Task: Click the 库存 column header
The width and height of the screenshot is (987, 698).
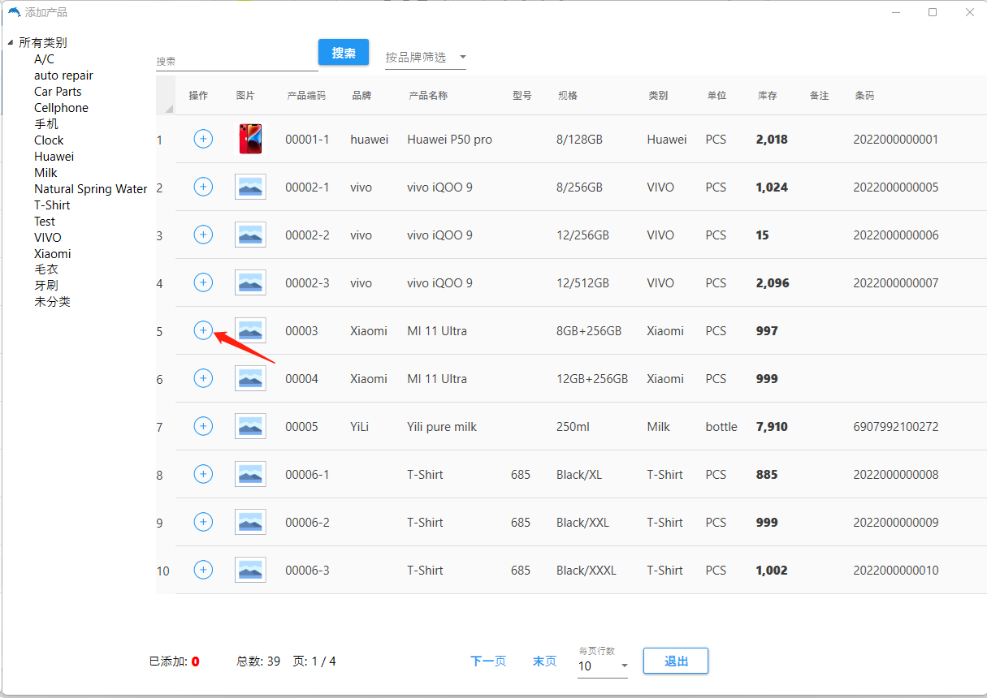Action: tap(767, 96)
